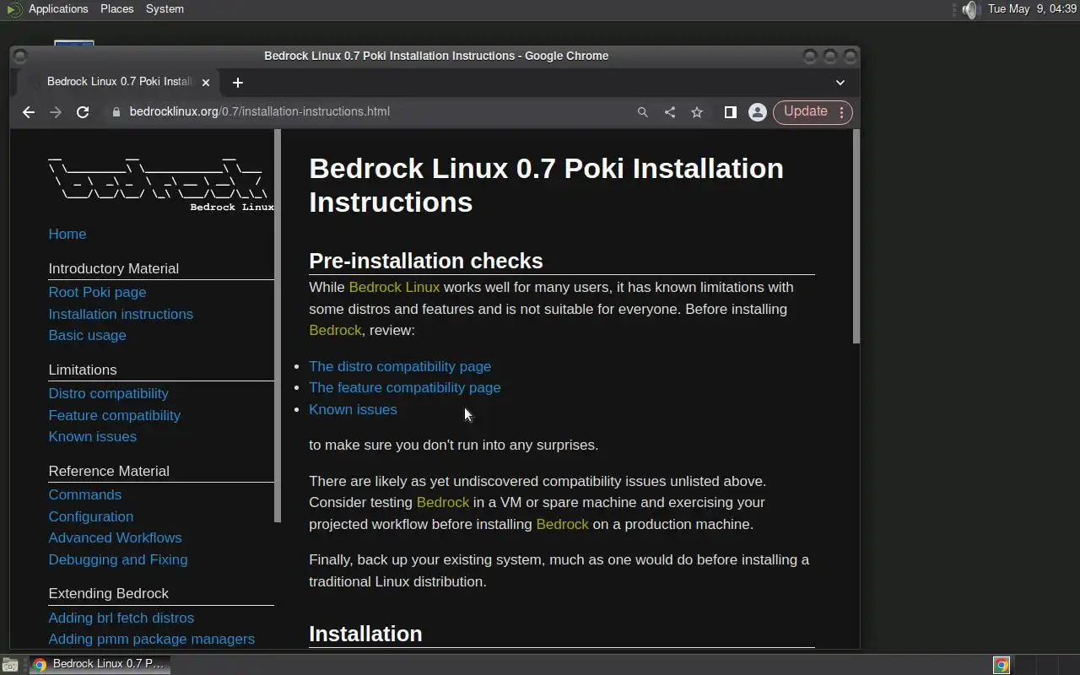Open sidebar Known issues link
This screenshot has height=675, width=1080.
[x=92, y=437]
